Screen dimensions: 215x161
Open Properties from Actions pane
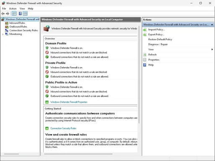tap(154, 60)
